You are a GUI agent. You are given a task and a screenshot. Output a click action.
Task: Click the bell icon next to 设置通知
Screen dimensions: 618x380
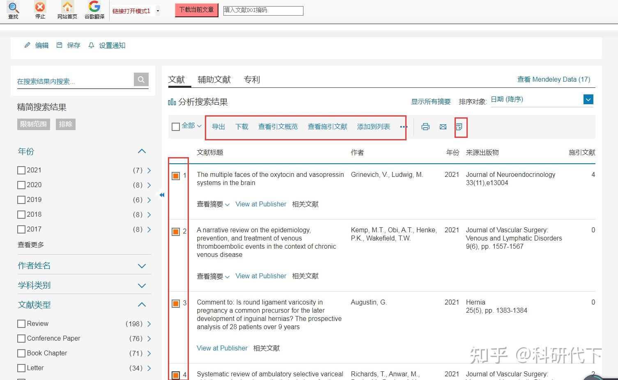pyautogui.click(x=91, y=45)
